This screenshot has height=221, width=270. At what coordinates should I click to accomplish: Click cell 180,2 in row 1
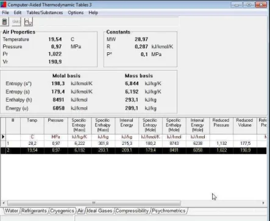tap(151, 144)
